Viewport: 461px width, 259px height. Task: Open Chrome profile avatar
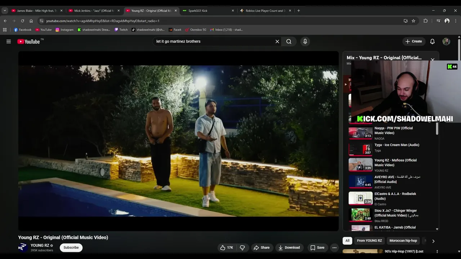[x=447, y=21]
